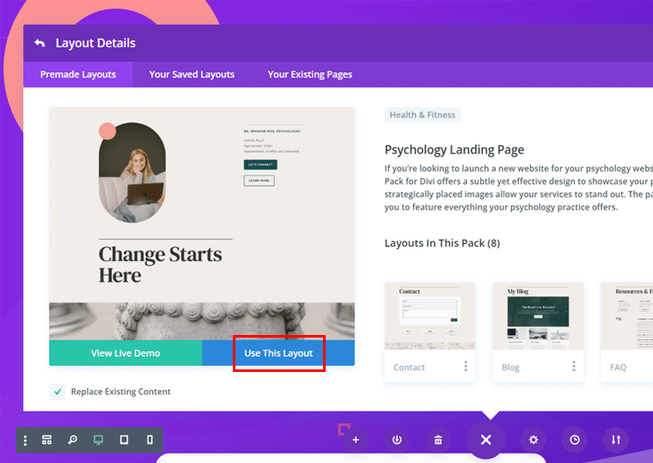Toggle Replace Existing Content checkbox
The image size is (653, 463).
pyautogui.click(x=57, y=392)
